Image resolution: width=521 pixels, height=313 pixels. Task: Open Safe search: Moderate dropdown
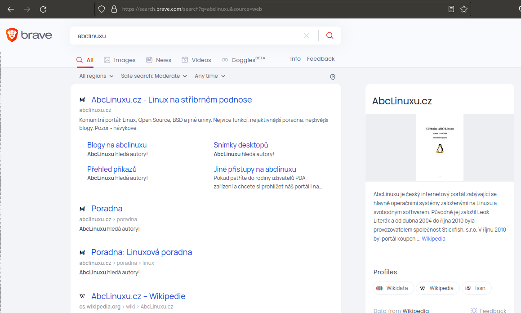click(154, 76)
